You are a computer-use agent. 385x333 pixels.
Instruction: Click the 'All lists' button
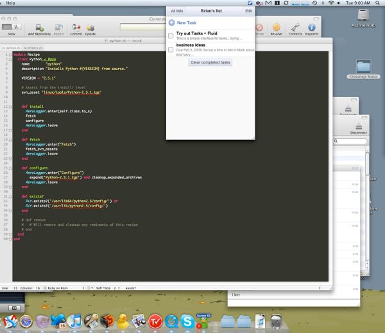pos(176,11)
